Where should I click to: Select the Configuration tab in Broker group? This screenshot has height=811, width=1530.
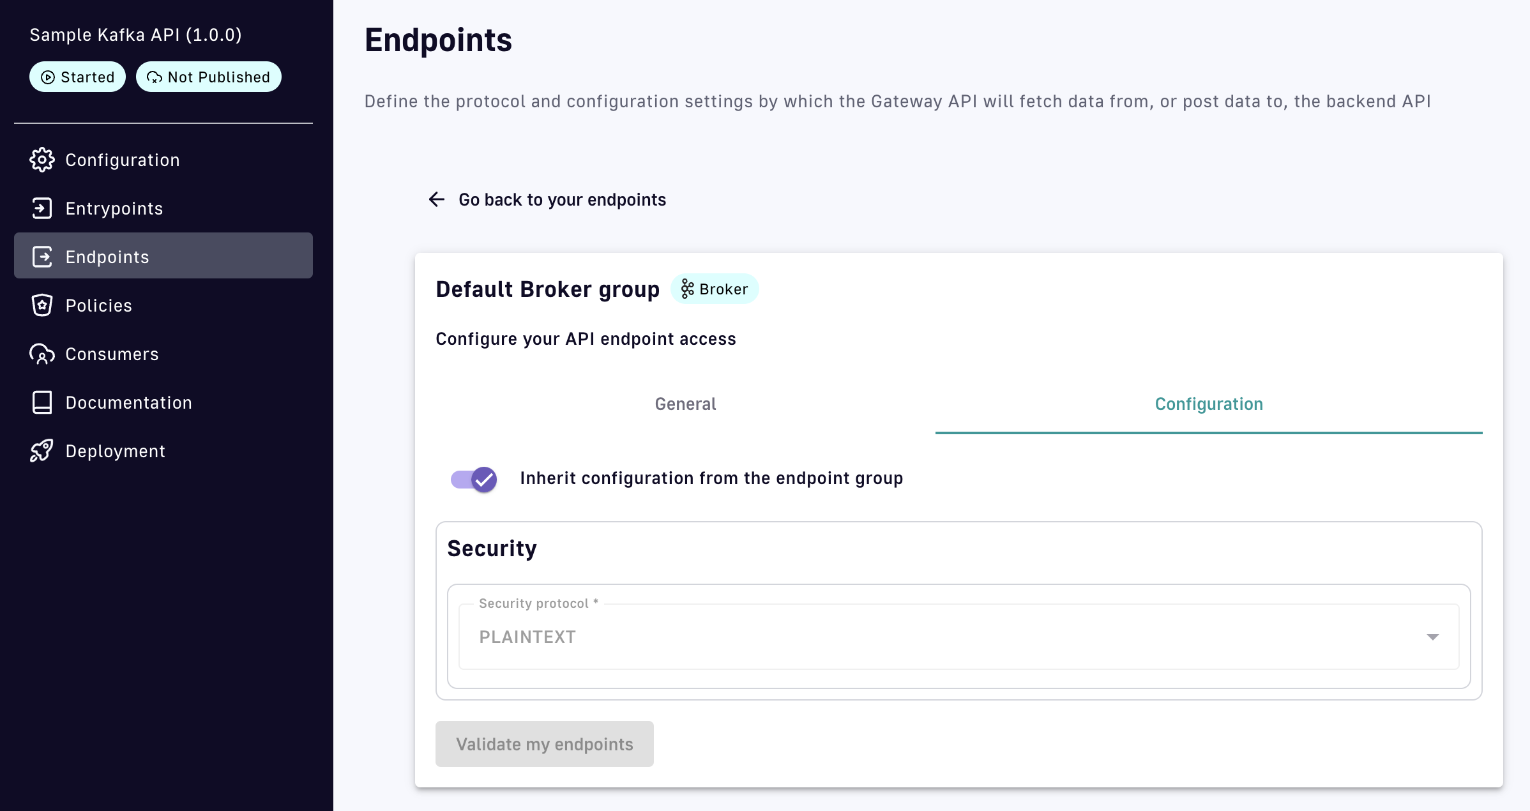[1209, 404]
